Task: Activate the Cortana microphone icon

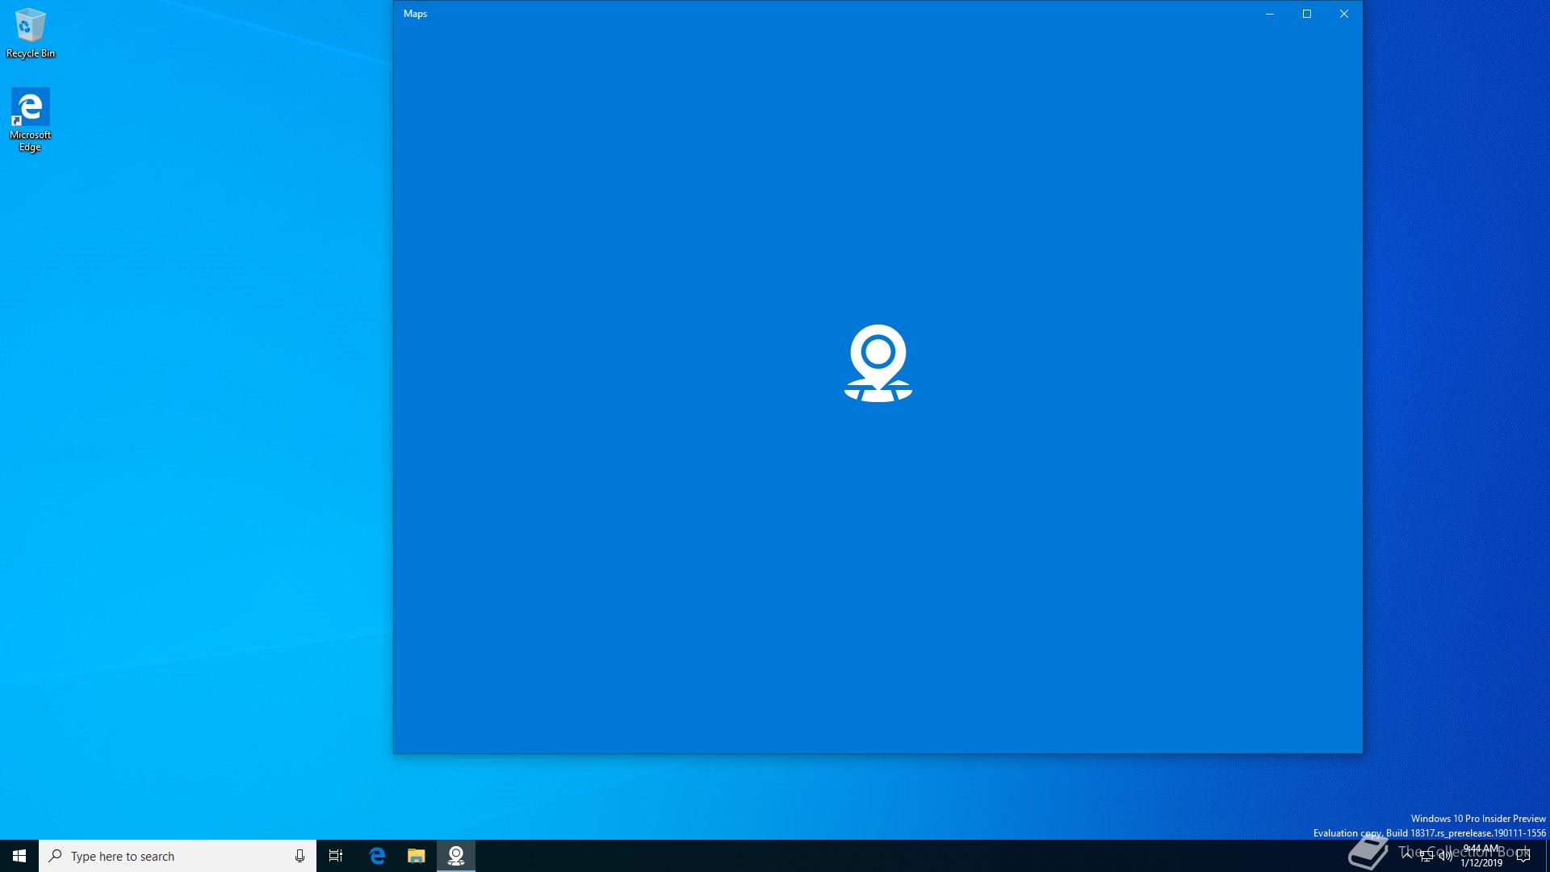Action: click(300, 856)
